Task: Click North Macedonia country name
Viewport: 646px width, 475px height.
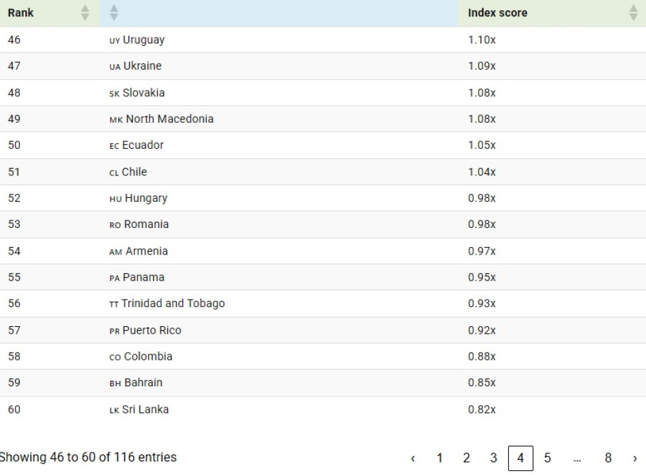Action: (169, 119)
